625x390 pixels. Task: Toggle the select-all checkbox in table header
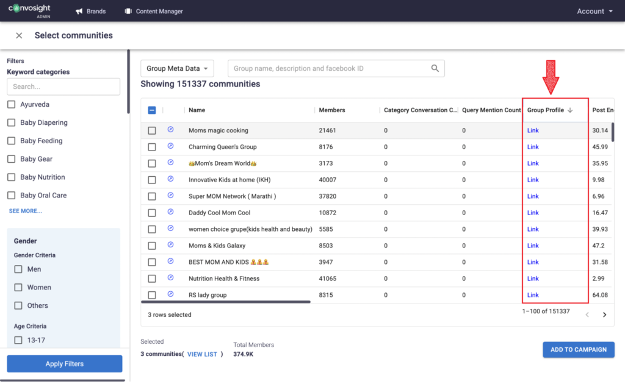click(x=152, y=110)
